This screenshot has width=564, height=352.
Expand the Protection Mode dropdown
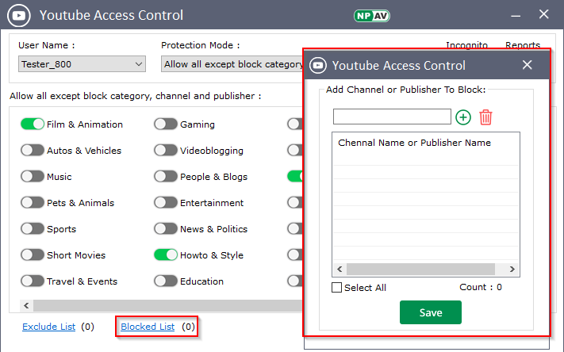point(232,64)
